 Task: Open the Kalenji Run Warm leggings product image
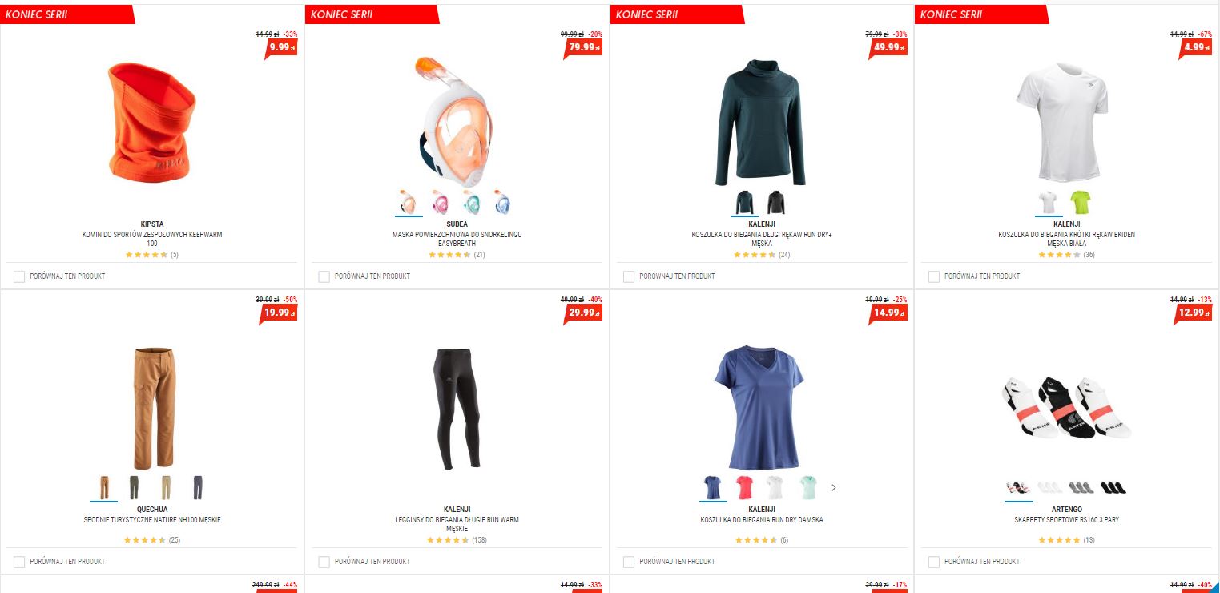tap(457, 408)
